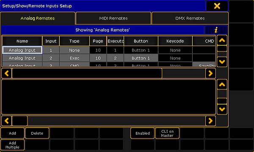Viewport: 254px width, 152px height.
Task: Click the left arrow of the bottom horizontal scrollbar
Action: tap(7, 121)
